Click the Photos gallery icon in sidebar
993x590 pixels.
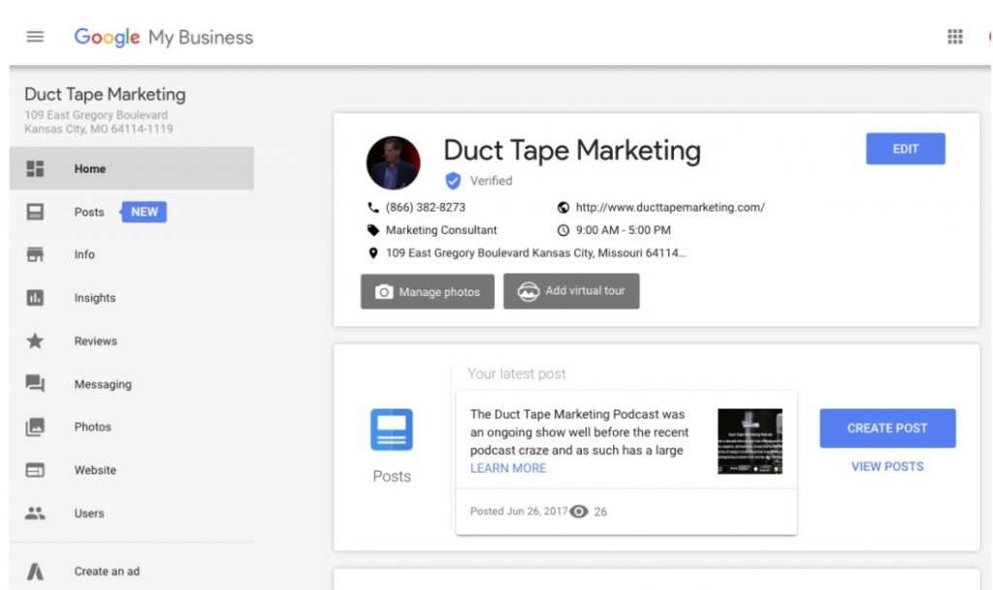[35, 427]
